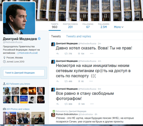The width and height of the screenshot is (143, 126).
Task: Follow the @MedvedevRussiaE link in bio
Action: point(27,53)
